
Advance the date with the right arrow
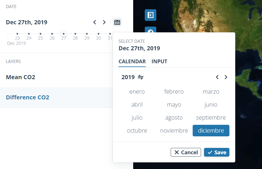pyautogui.click(x=104, y=22)
